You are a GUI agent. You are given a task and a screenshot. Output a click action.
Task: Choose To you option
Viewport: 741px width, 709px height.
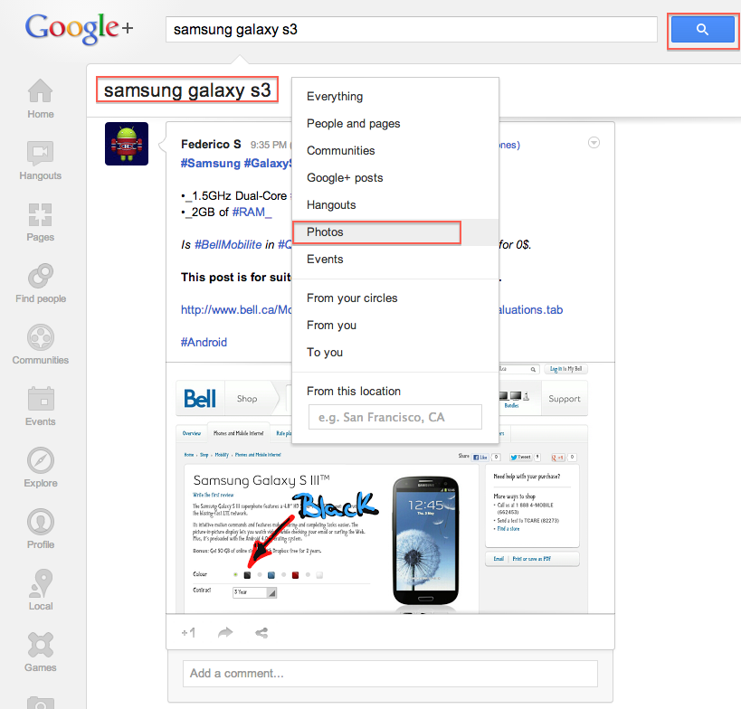[x=395, y=353]
